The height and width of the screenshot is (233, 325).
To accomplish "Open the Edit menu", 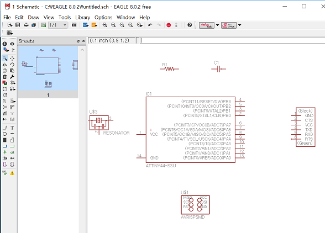I will (x=19, y=18).
